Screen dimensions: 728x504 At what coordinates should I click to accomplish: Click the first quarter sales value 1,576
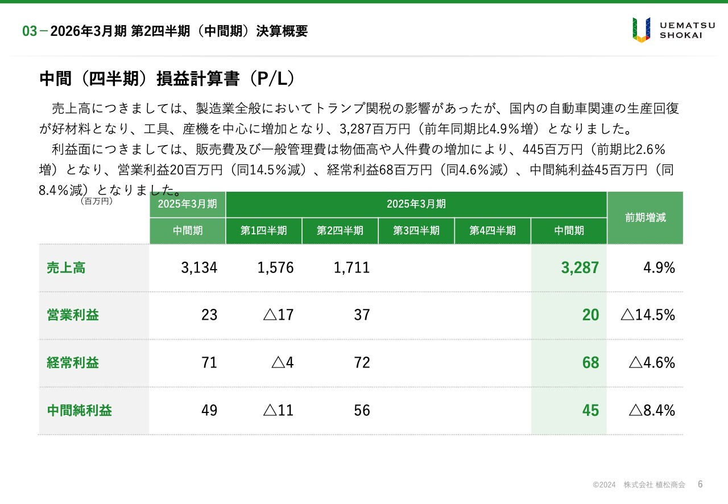pyautogui.click(x=275, y=268)
